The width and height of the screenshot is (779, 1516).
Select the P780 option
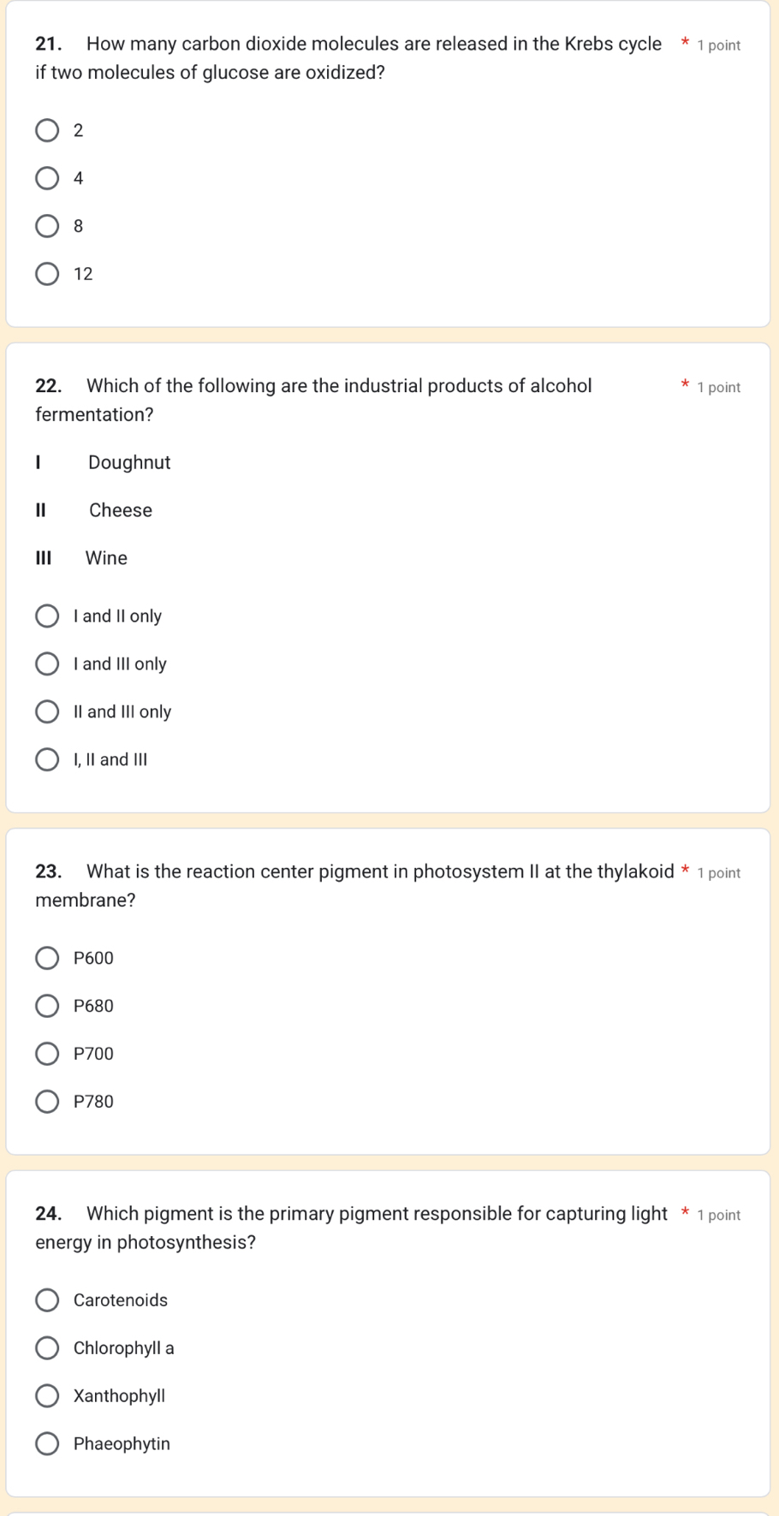click(x=47, y=1103)
